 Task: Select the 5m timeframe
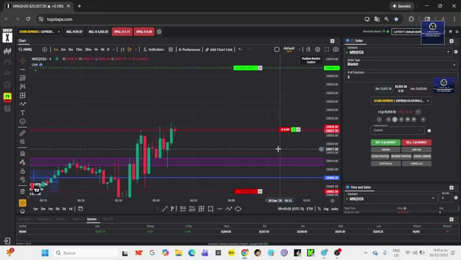[x=71, y=49]
